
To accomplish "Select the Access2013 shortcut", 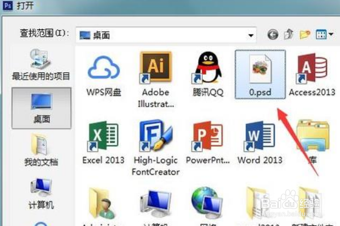I will coord(312,74).
